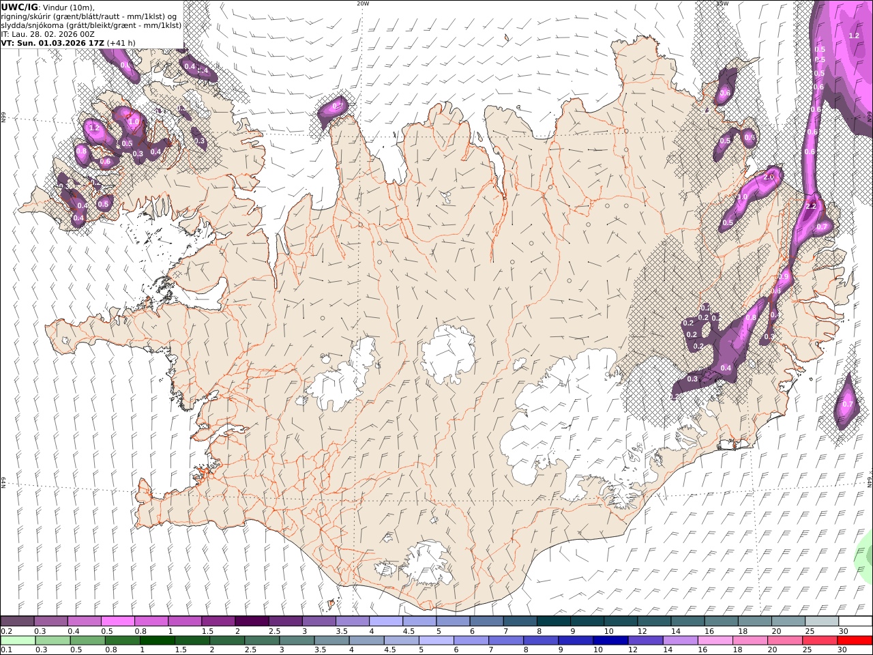Image resolution: width=873 pixels, height=655 pixels.
Task: Click the 2.2 snowfall value on the map
Action: (811, 206)
